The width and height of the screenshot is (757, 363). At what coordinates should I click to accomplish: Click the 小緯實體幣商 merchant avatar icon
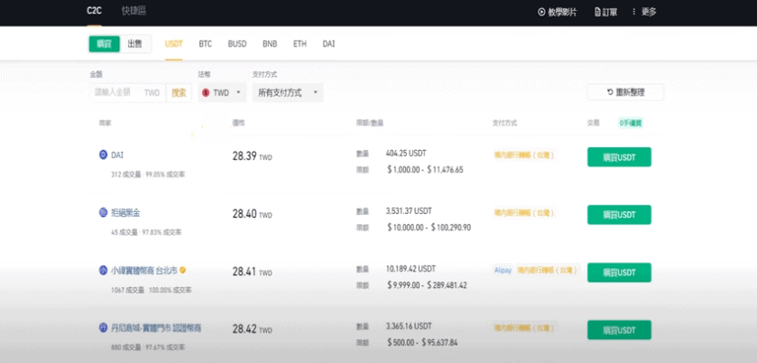coord(102,271)
